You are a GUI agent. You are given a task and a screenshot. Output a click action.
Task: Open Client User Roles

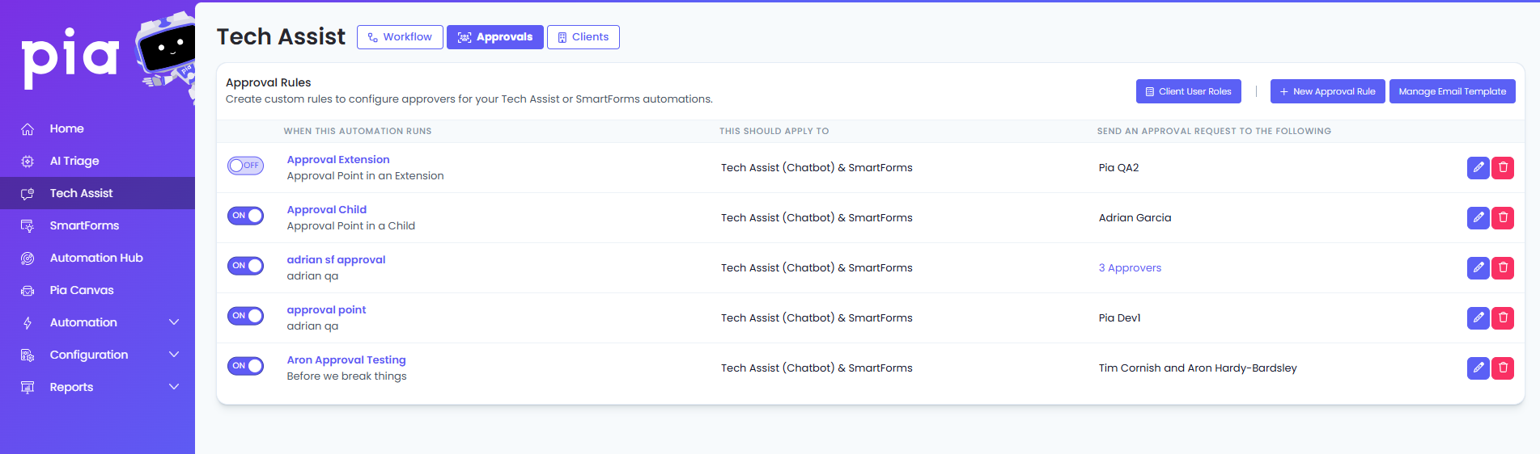1188,91
